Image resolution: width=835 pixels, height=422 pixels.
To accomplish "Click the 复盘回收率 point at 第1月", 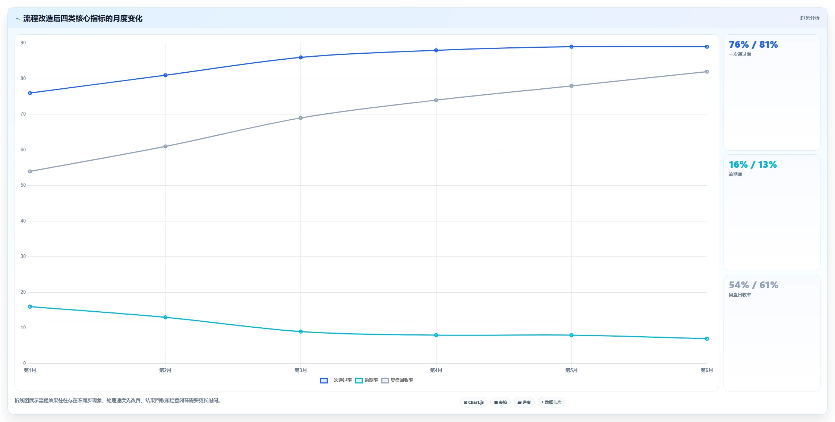I will 30,171.
